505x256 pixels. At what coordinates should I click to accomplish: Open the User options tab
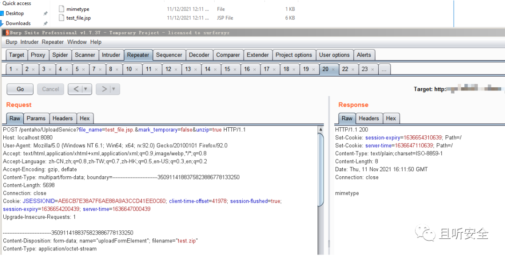(x=334, y=55)
